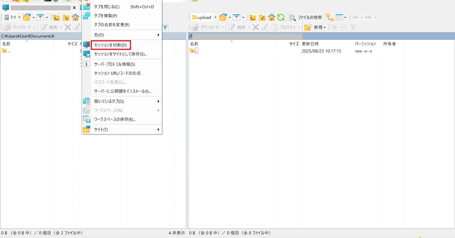The width and height of the screenshot is (455, 238).
Task: Click the local rename pencil icon
Action: [x=77, y=27]
